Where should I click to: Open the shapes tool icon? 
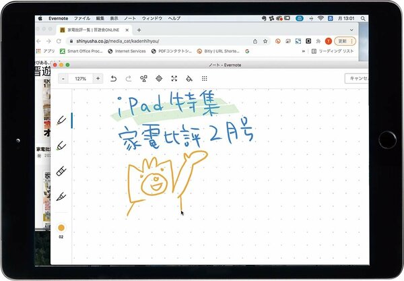click(x=143, y=79)
